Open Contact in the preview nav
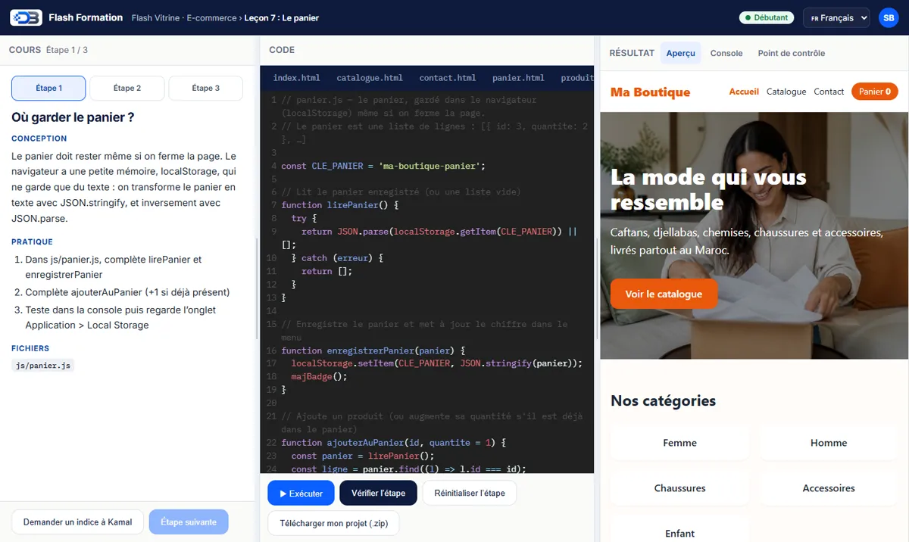This screenshot has width=909, height=542. click(x=829, y=92)
